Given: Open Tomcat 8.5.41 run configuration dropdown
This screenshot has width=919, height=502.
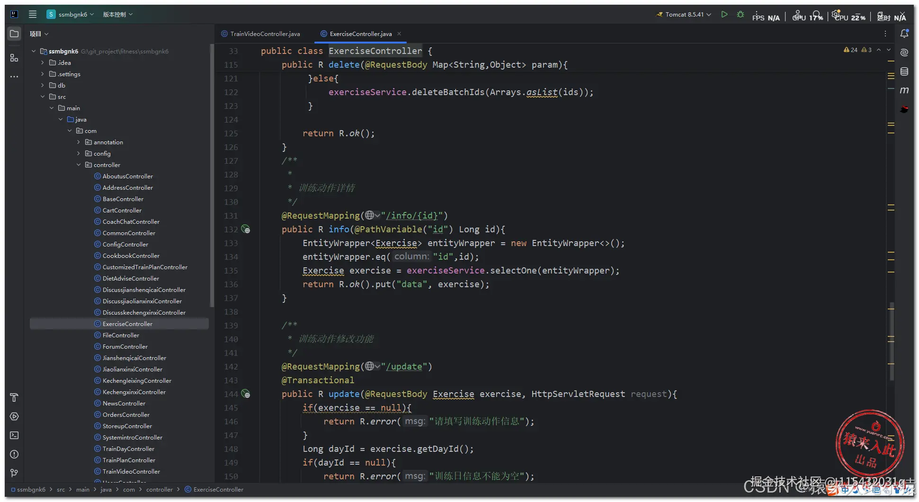Looking at the screenshot, I should 684,14.
